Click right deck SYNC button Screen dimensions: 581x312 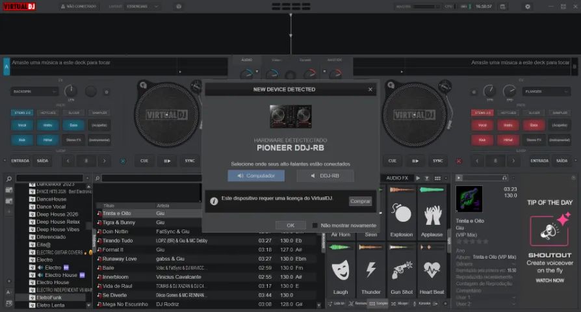click(438, 161)
